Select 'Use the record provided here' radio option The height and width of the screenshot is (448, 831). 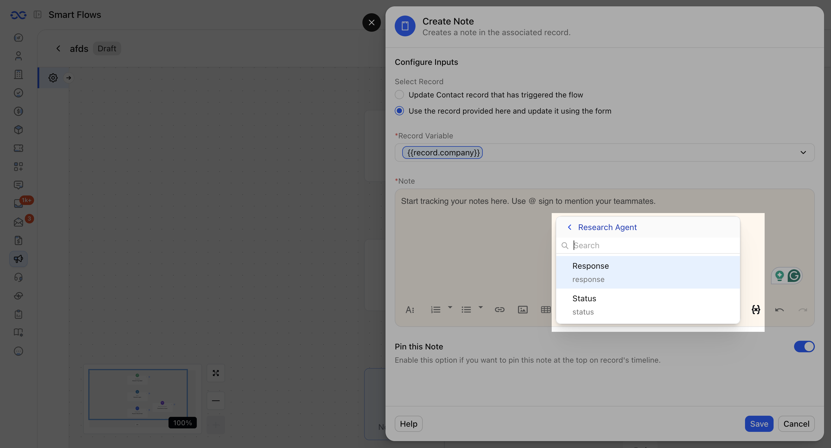(x=399, y=111)
